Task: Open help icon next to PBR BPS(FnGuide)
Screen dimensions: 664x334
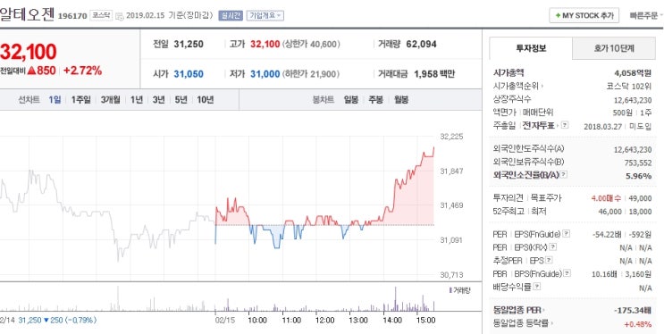Action: point(567,273)
